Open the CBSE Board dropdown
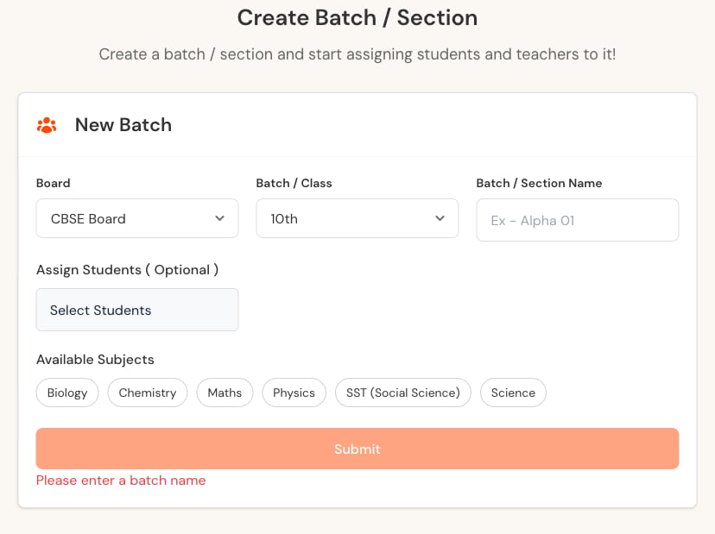715x534 pixels. coord(137,218)
